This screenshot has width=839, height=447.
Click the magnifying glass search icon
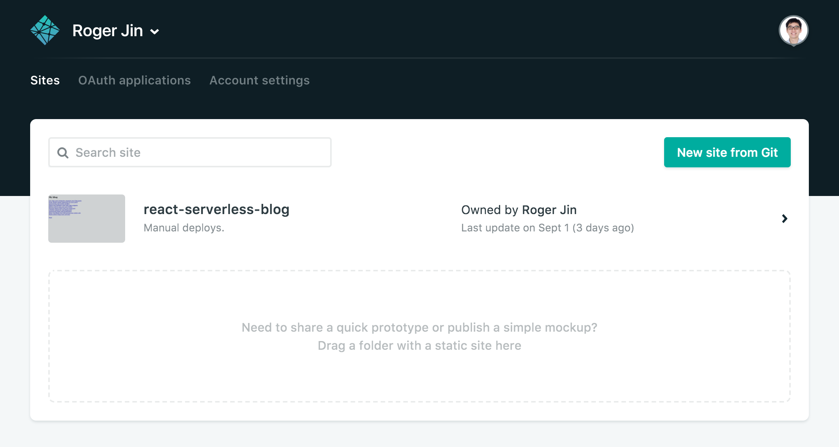pos(63,153)
